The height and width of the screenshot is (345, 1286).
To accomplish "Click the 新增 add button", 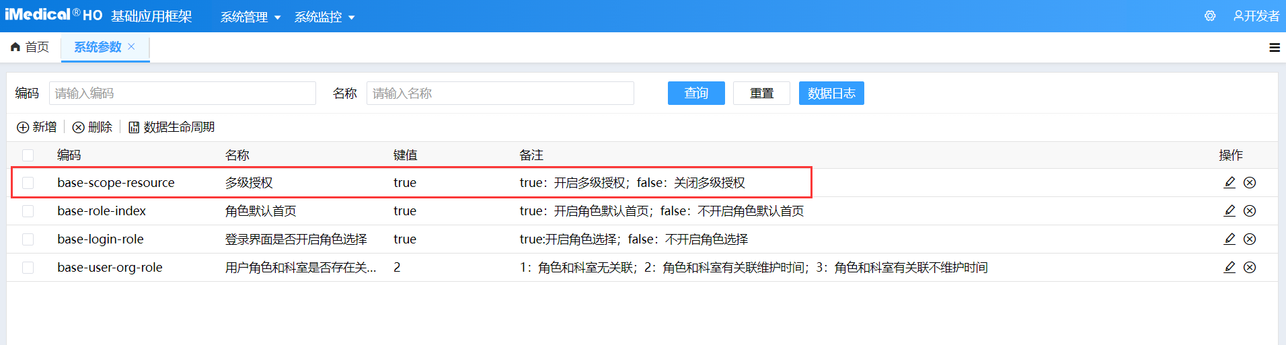I will (x=36, y=127).
